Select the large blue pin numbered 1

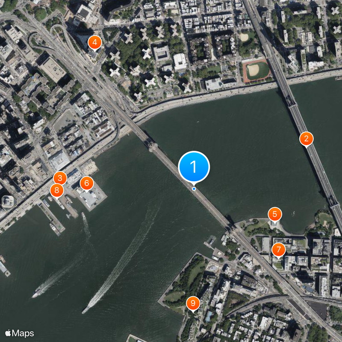[194, 167]
